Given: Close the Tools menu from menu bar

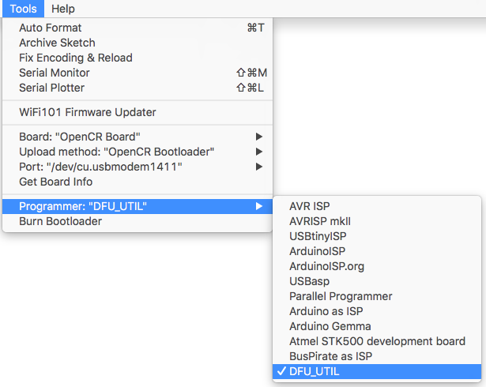Looking at the screenshot, I should (23, 9).
